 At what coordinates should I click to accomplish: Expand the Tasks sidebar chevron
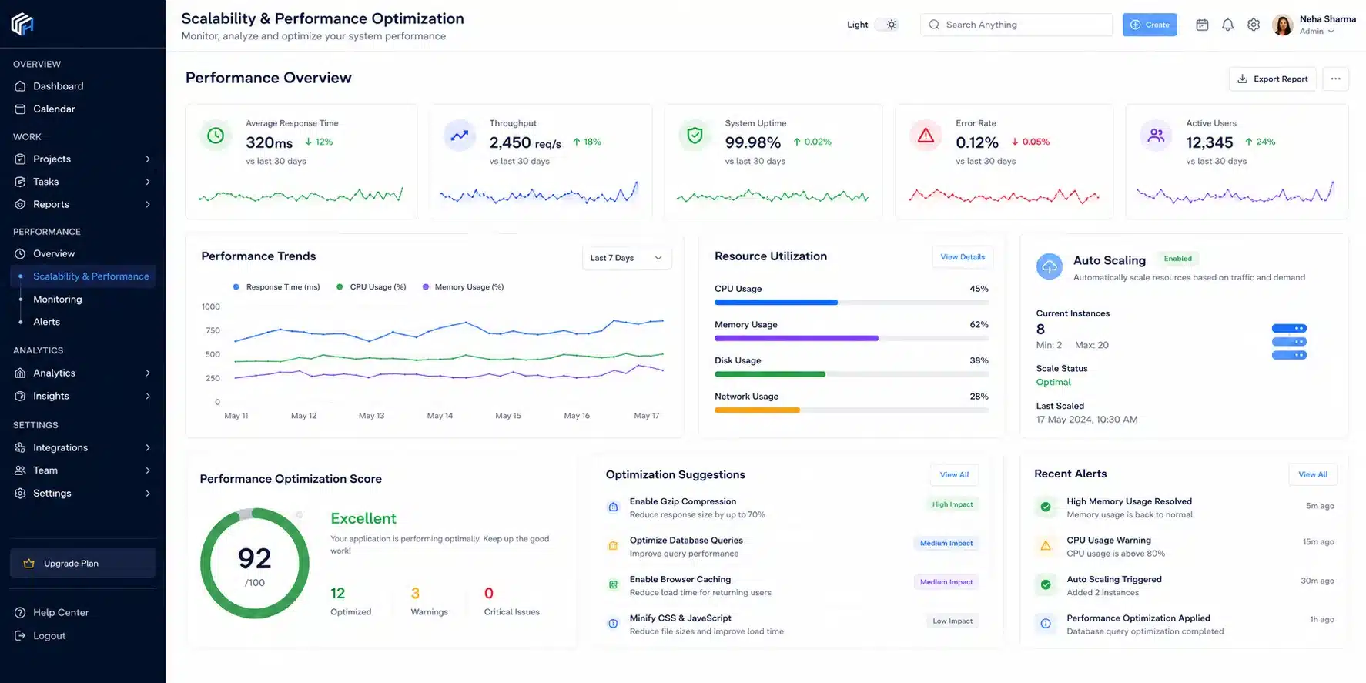coord(148,182)
